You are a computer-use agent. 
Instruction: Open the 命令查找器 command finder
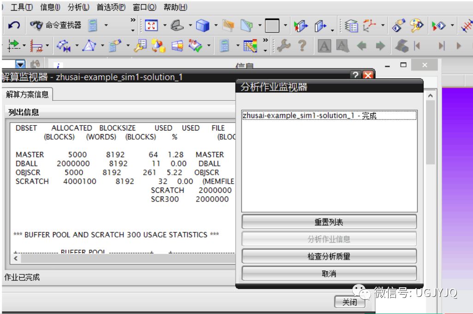[x=55, y=25]
